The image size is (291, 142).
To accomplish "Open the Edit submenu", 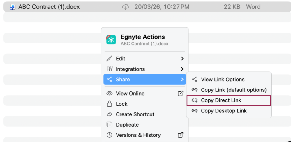I will click(x=145, y=59).
